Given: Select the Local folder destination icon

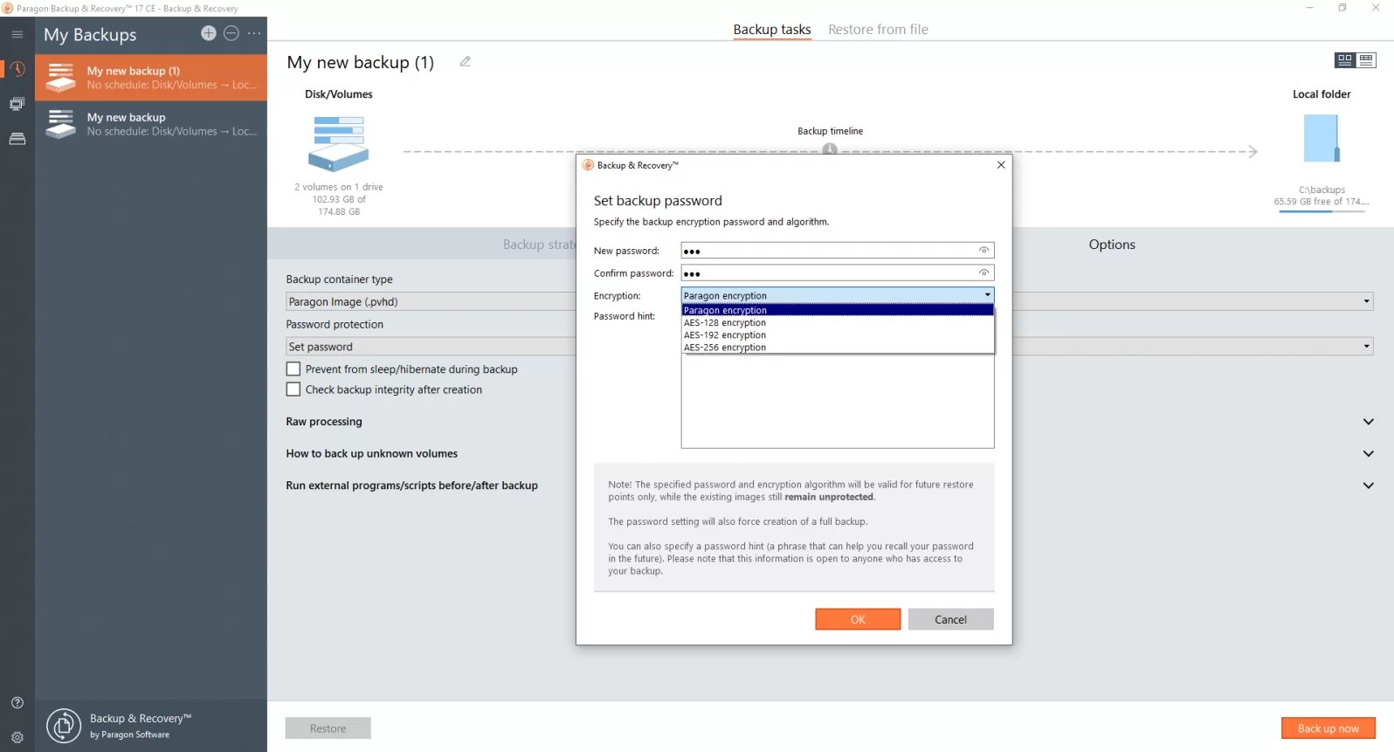Looking at the screenshot, I should (1322, 139).
